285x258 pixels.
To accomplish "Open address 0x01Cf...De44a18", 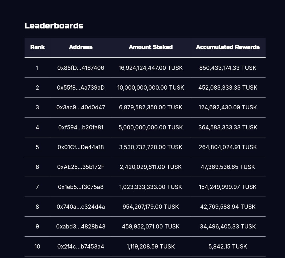I will pos(81,147).
